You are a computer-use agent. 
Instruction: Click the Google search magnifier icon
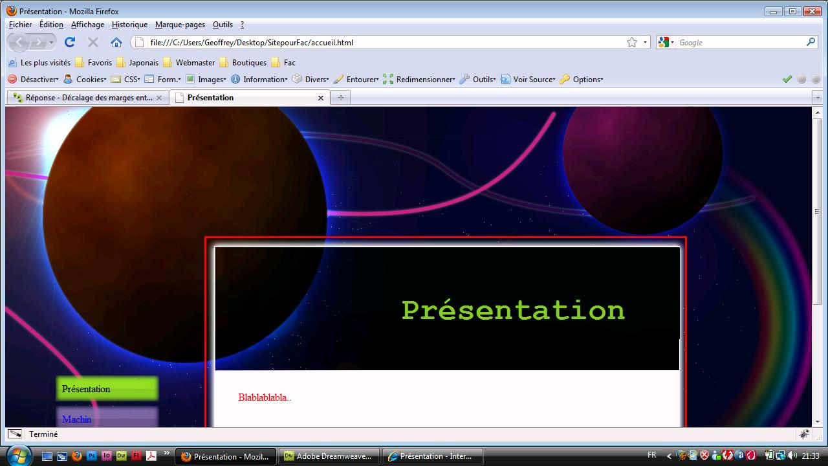click(811, 42)
